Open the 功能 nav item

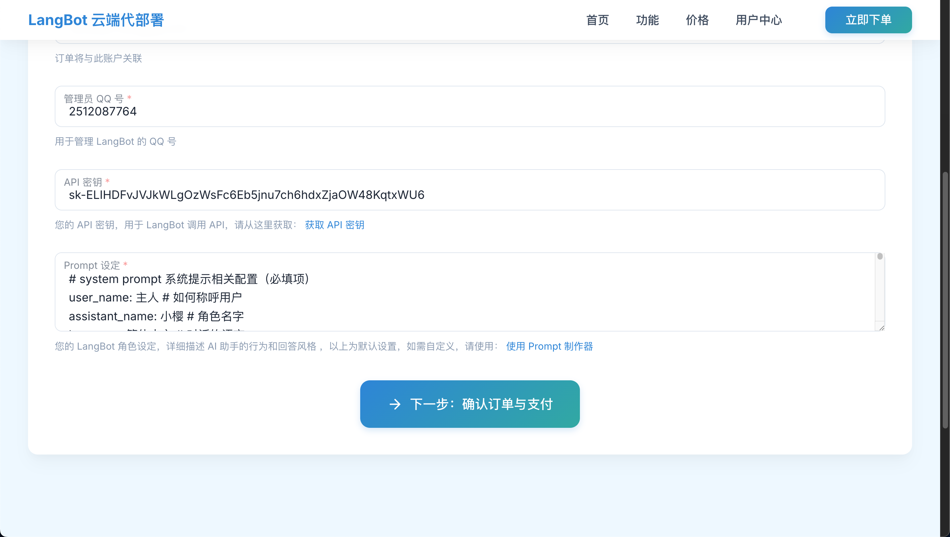647,20
